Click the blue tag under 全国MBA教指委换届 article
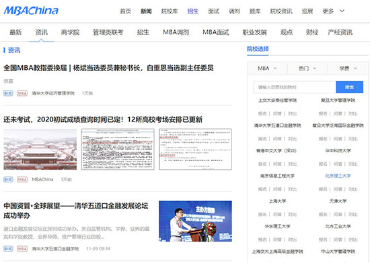The height and width of the screenshot is (263, 370). click(8, 93)
